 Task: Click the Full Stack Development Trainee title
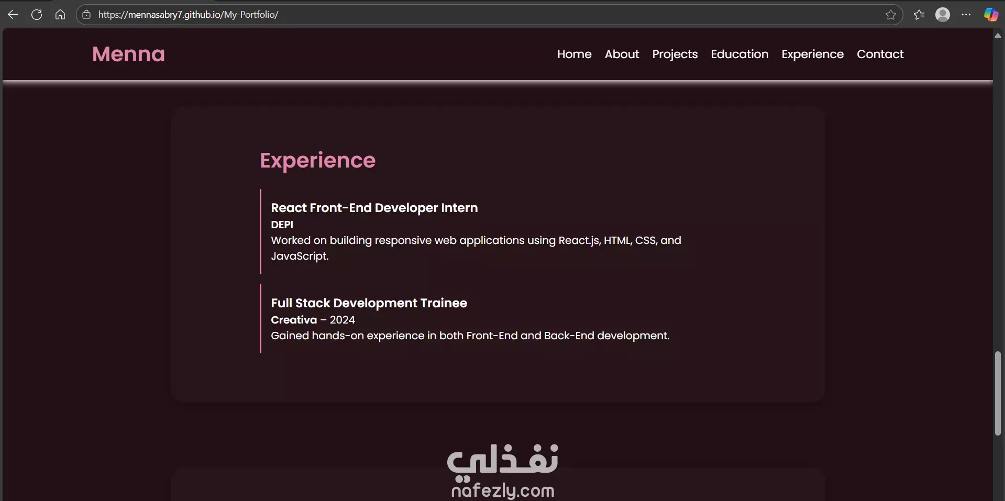[x=369, y=303]
